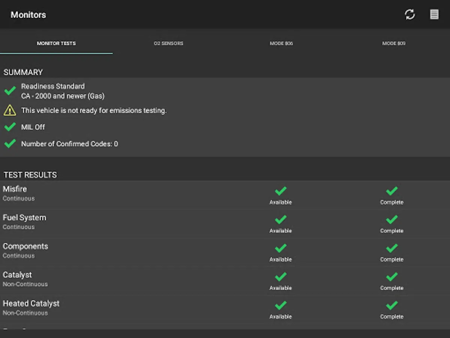
Task: Tap the Components Available checkmark
Action: [x=280, y=248]
